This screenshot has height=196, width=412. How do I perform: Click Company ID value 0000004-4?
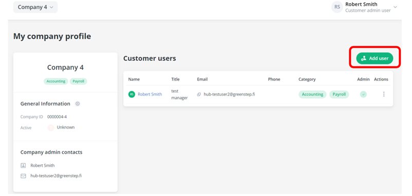pyautogui.click(x=57, y=117)
